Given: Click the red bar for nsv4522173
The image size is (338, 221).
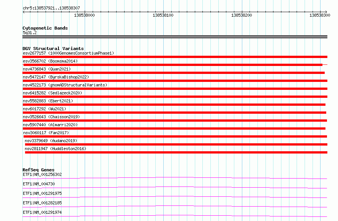Looking at the screenshot, I should coord(175,89).
